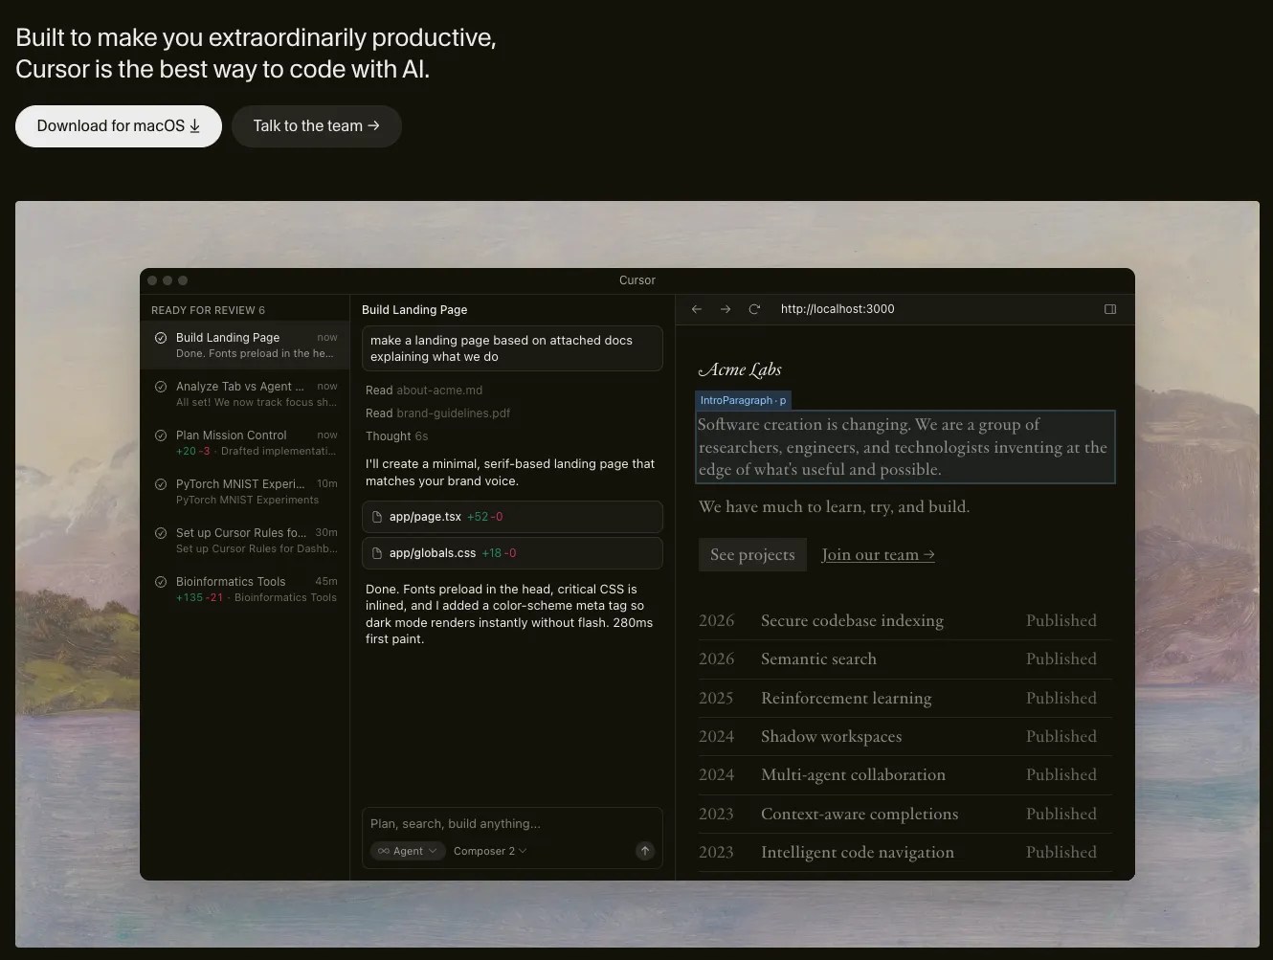Click the check icon beside Analyze Tab vs Agent
Screen dimensions: 1273x960
click(x=161, y=387)
